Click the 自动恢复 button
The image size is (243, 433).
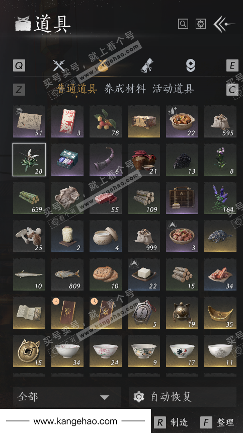pyautogui.click(x=183, y=397)
